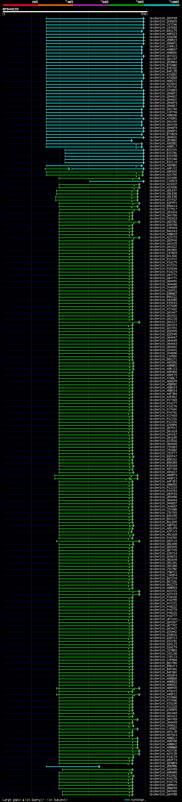
Task: Select the label UniRef100_P27517
Action: coord(163,209)
